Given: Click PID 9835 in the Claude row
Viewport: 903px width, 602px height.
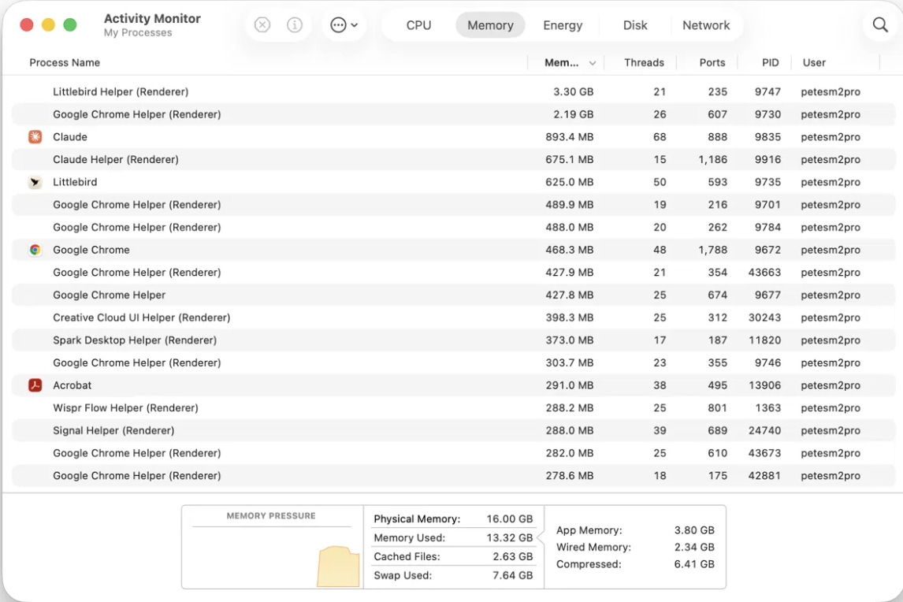Looking at the screenshot, I should click(767, 136).
